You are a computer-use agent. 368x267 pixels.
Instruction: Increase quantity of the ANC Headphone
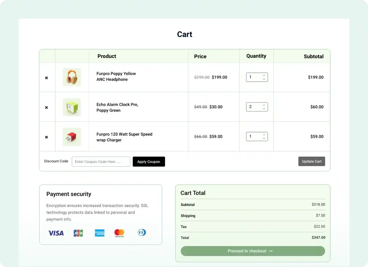264,75
